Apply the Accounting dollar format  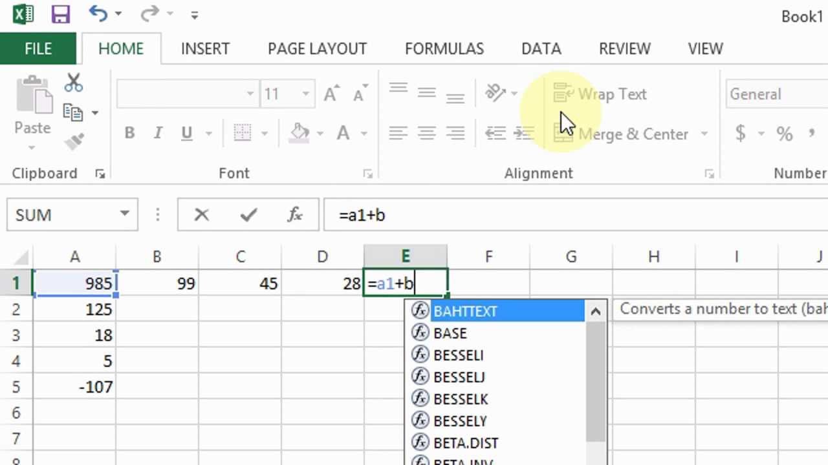[741, 134]
